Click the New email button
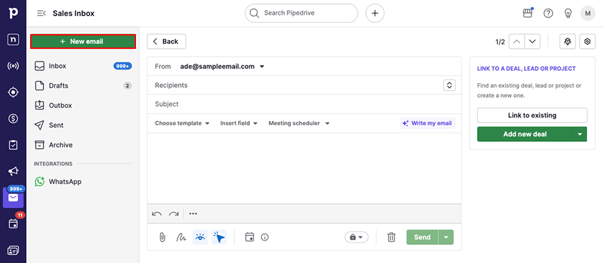Screen dimensions: 603x263 click(x=83, y=41)
